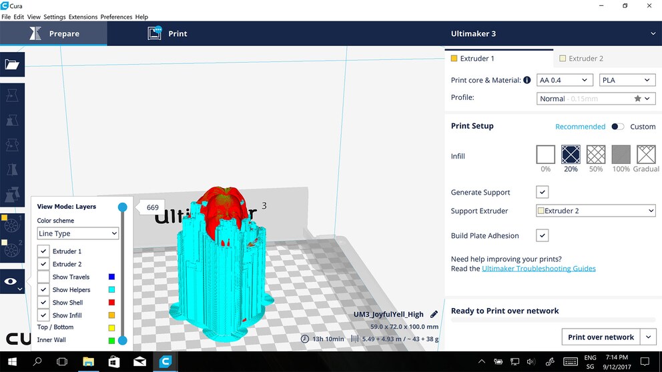662x372 pixels.
Task: Open Ultimaker Troubleshooting Guides link
Action: click(539, 269)
